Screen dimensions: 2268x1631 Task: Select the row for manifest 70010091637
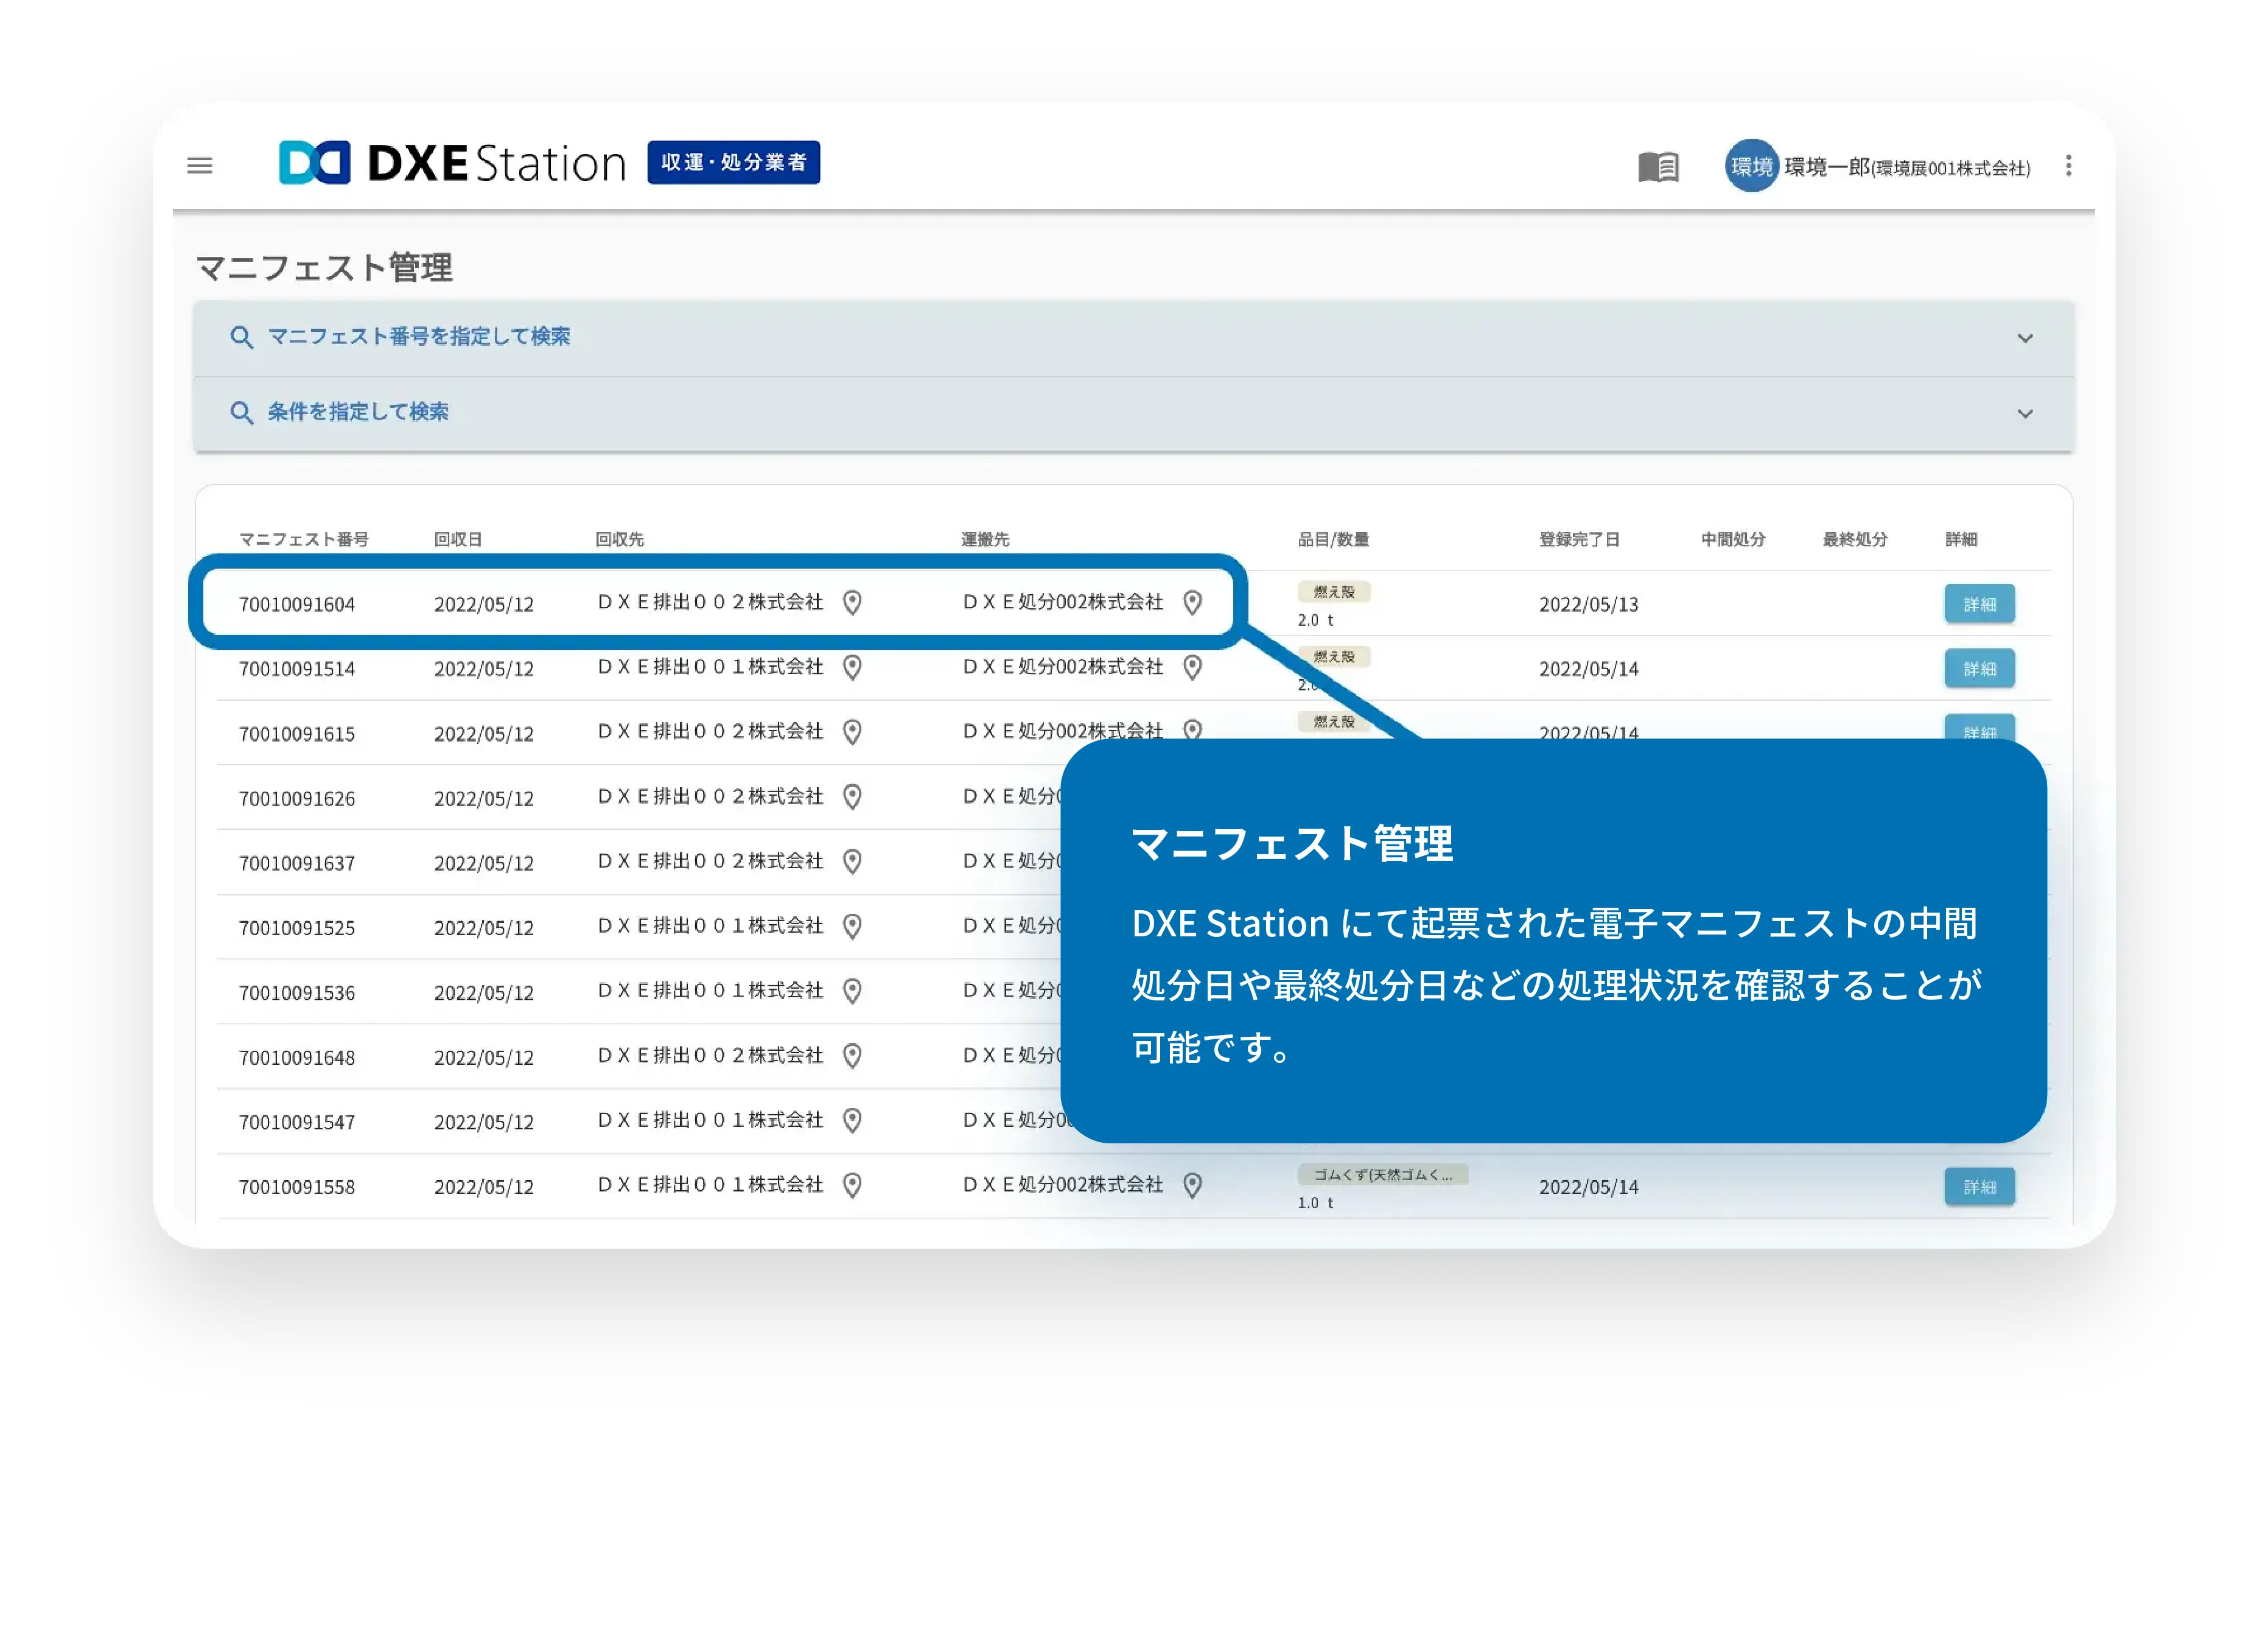tap(297, 863)
